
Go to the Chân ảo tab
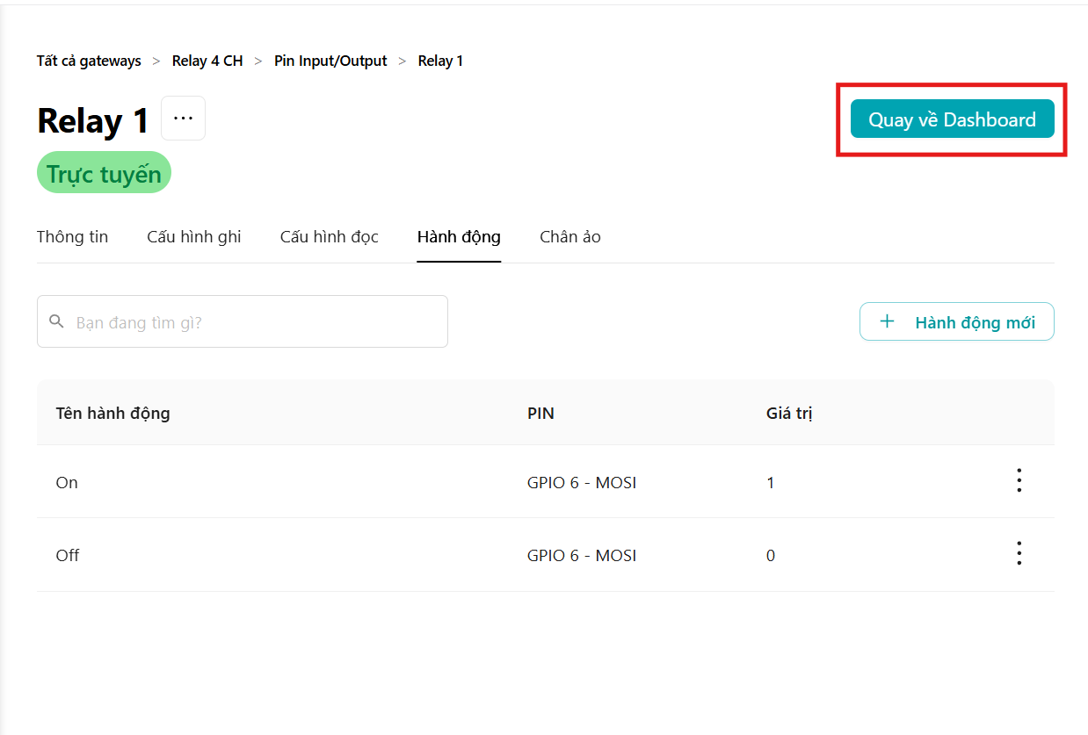(x=570, y=237)
